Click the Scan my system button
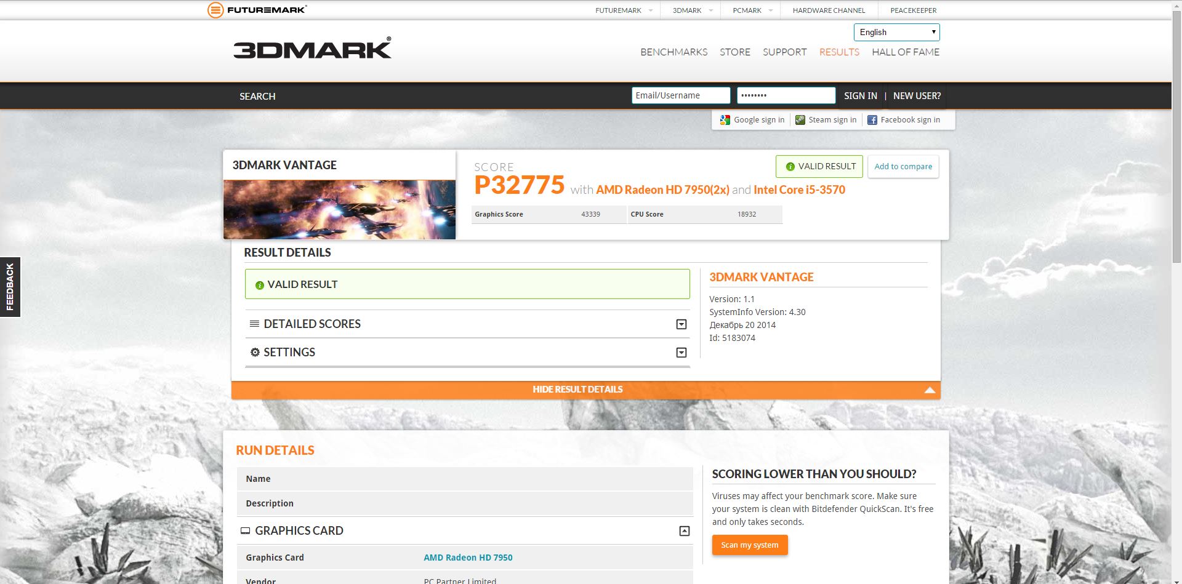Image resolution: width=1182 pixels, height=584 pixels. 750,545
